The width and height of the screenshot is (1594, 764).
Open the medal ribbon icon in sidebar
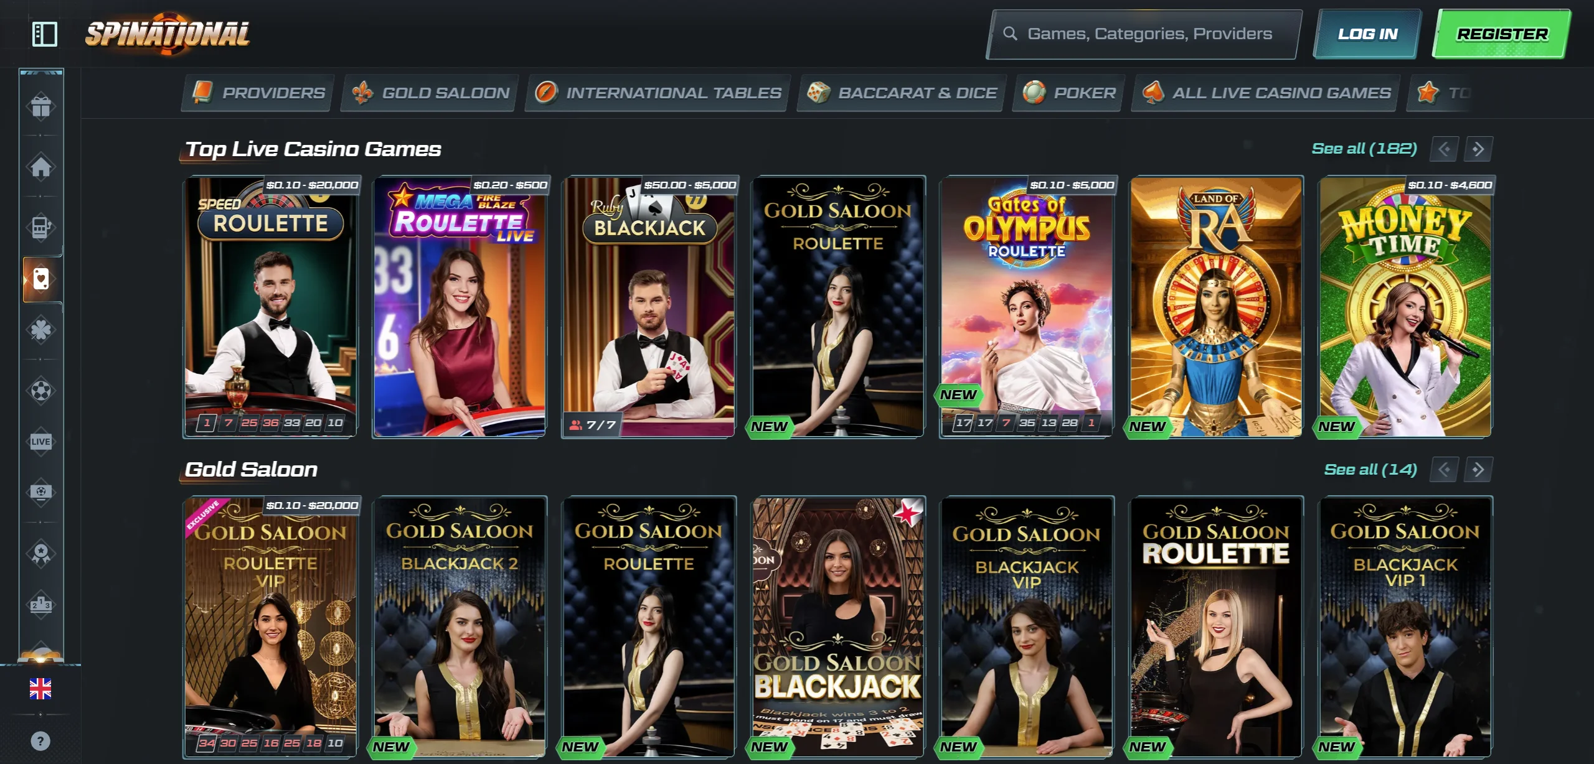coord(41,553)
